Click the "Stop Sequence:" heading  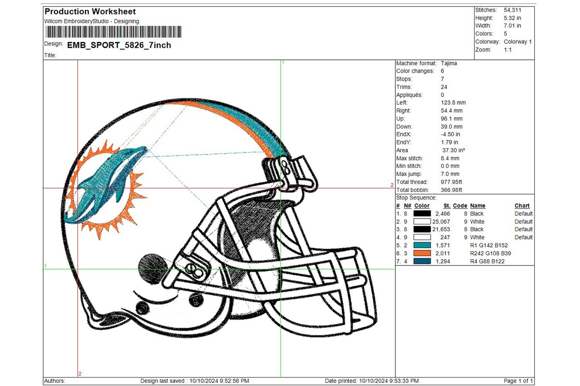(416, 198)
